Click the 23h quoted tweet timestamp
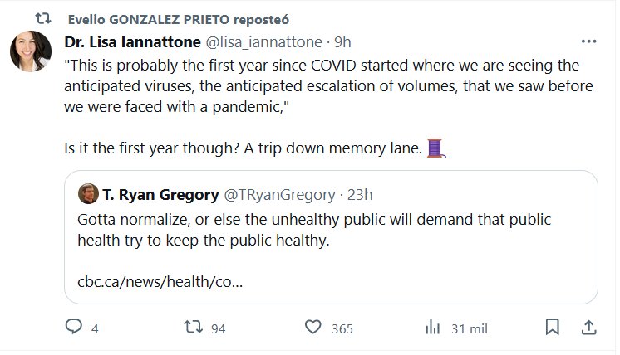The height and width of the screenshot is (355, 620). coord(360,195)
